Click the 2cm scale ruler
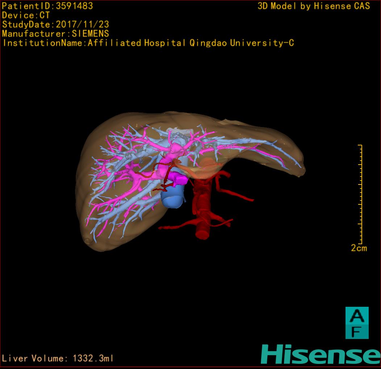 point(360,194)
